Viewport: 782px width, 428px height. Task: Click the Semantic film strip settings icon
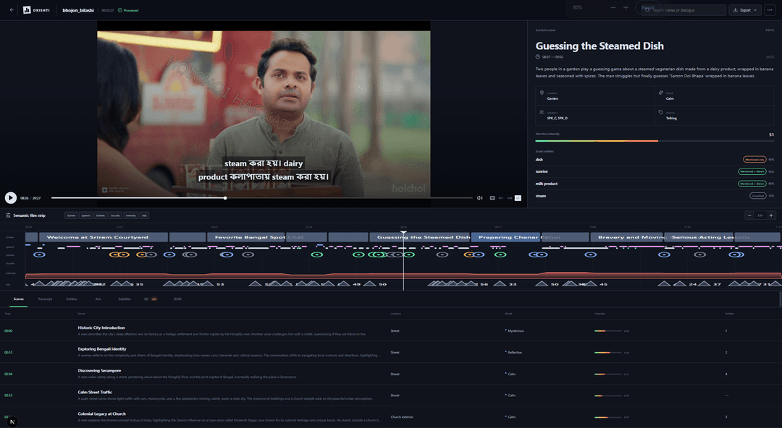[8, 215]
